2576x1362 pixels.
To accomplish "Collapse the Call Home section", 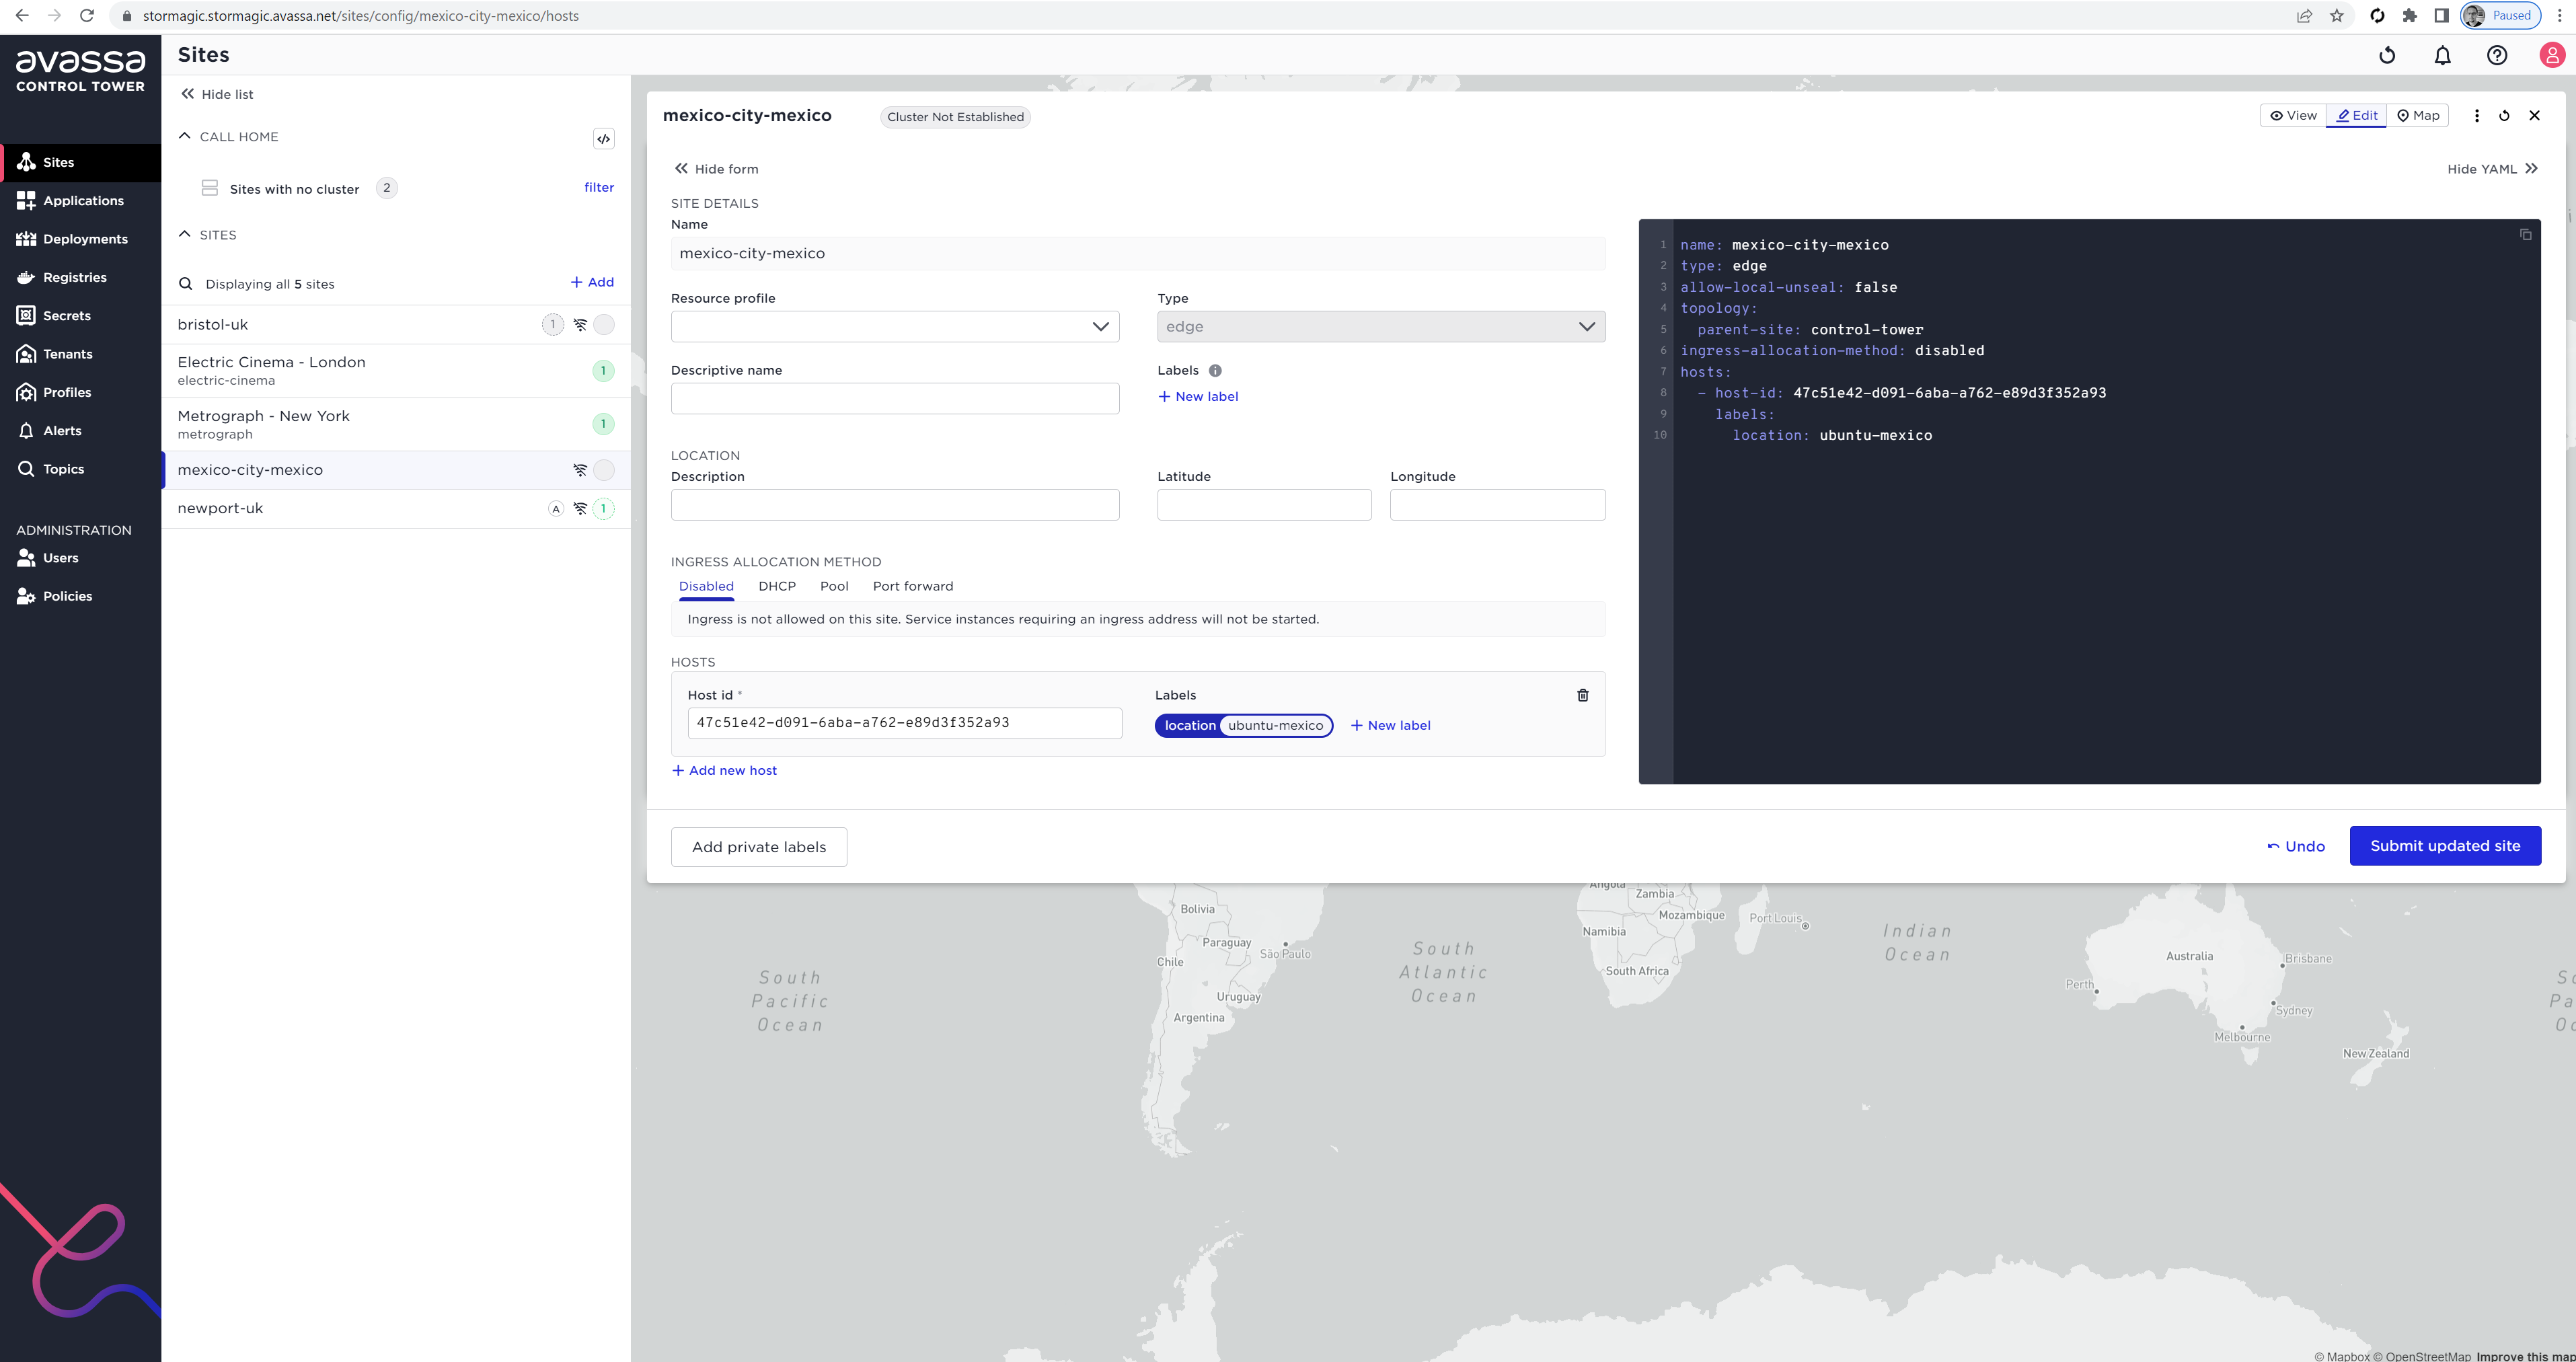I will click(184, 136).
